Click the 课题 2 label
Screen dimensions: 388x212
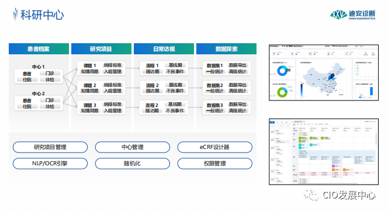click(89, 85)
